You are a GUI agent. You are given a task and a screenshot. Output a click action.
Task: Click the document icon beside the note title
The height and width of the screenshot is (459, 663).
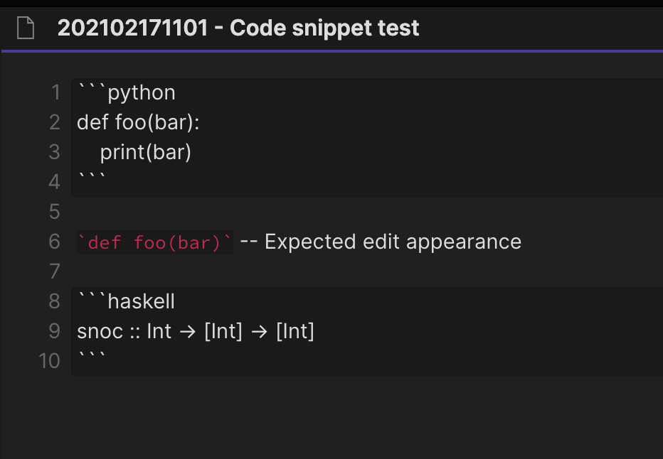26,28
